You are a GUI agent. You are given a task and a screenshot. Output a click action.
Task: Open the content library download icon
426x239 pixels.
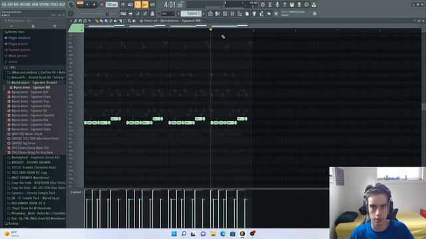314,5
